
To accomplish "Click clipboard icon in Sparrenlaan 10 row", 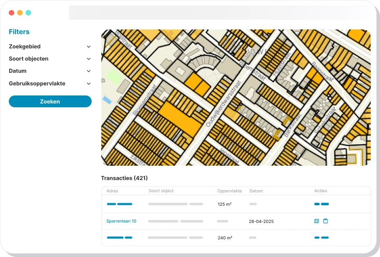I will coord(325,221).
